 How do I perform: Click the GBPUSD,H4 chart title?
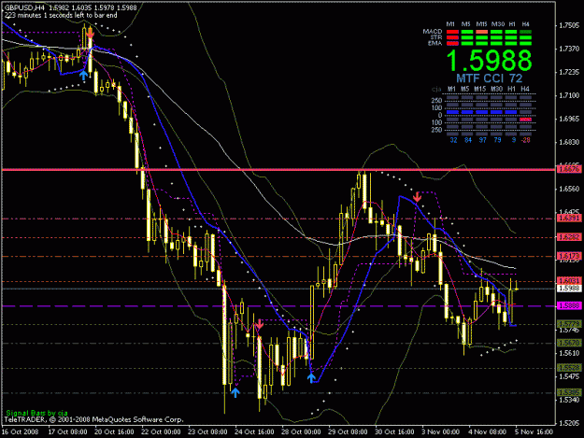click(24, 7)
